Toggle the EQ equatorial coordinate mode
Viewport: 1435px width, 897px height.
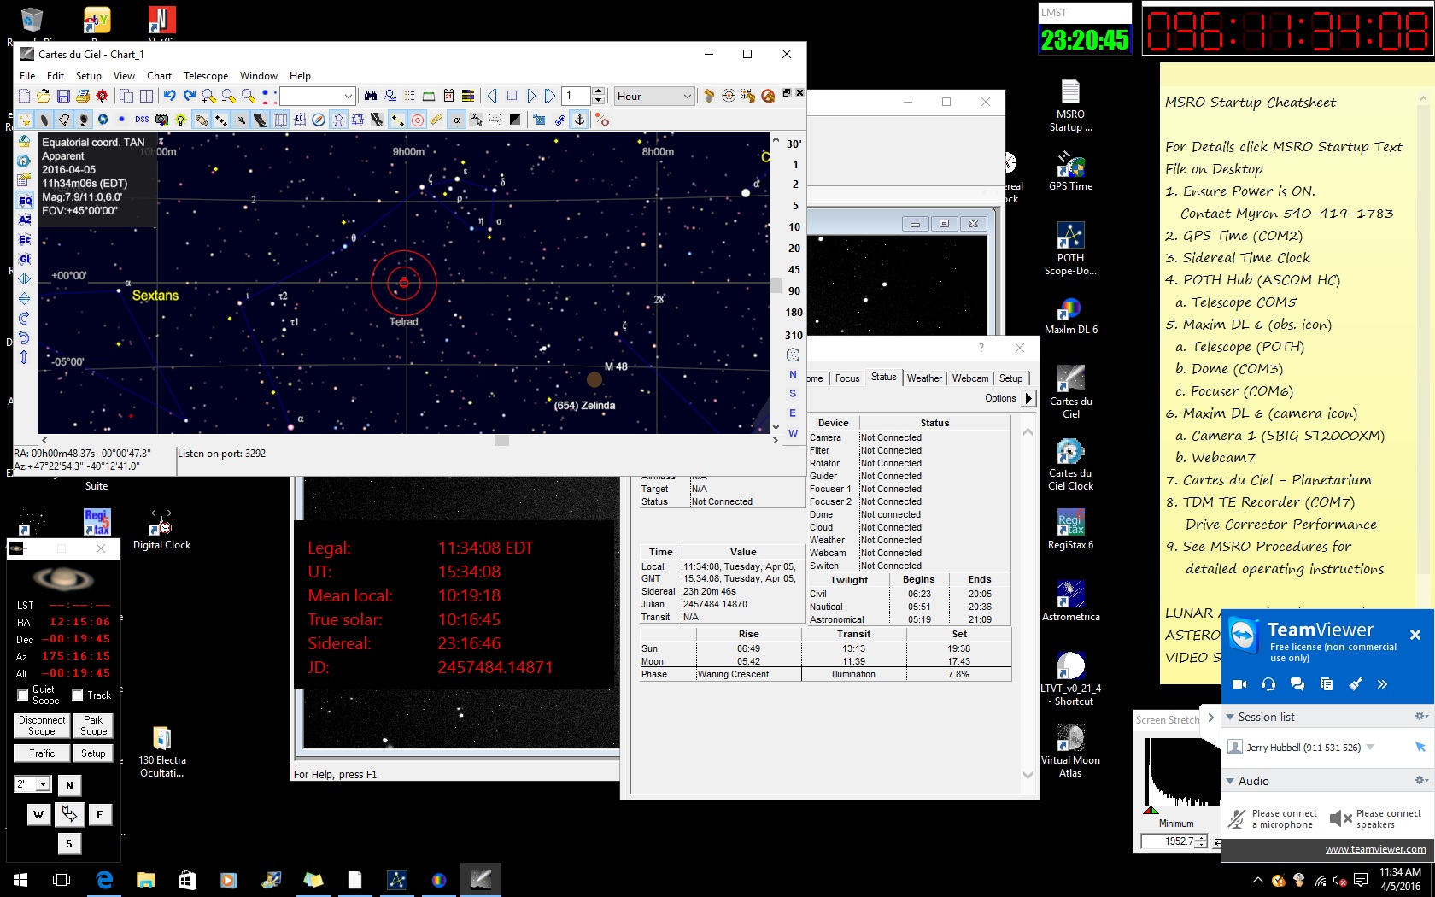click(24, 201)
